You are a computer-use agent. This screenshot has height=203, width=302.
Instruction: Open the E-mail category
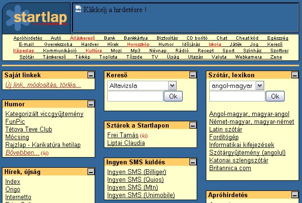(x=26, y=44)
